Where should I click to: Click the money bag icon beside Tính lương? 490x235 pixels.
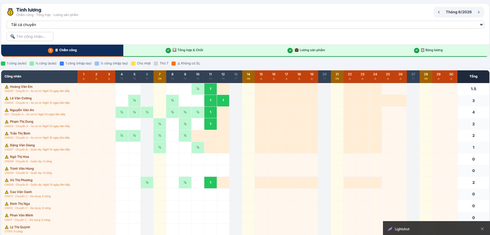[x=10, y=12]
